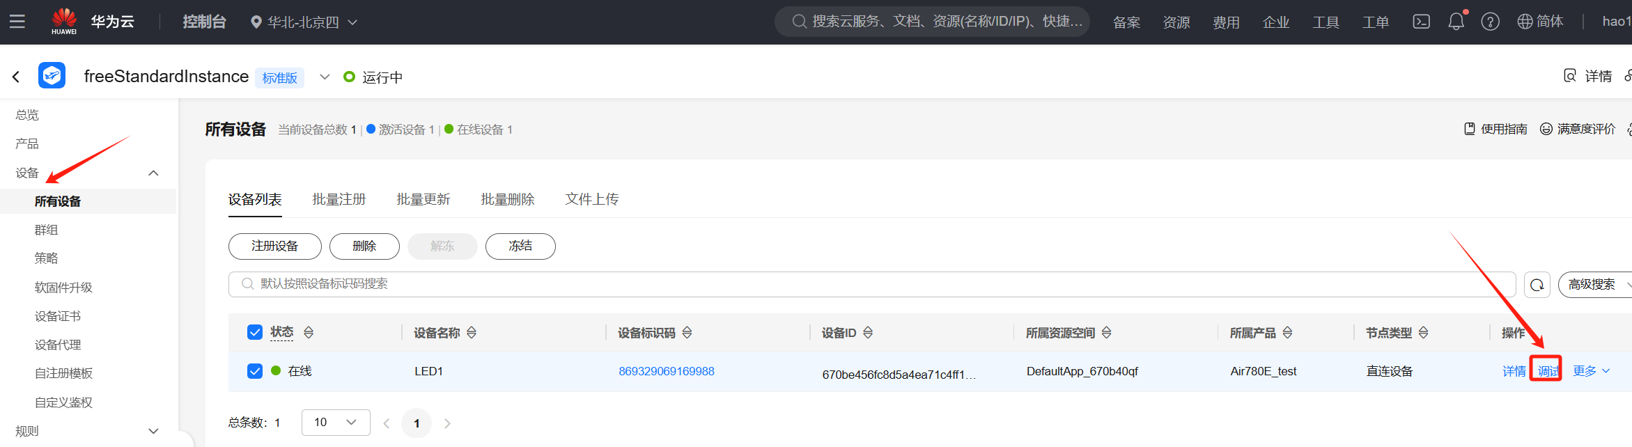Click the refresh icon next to search box

pos(1537,285)
